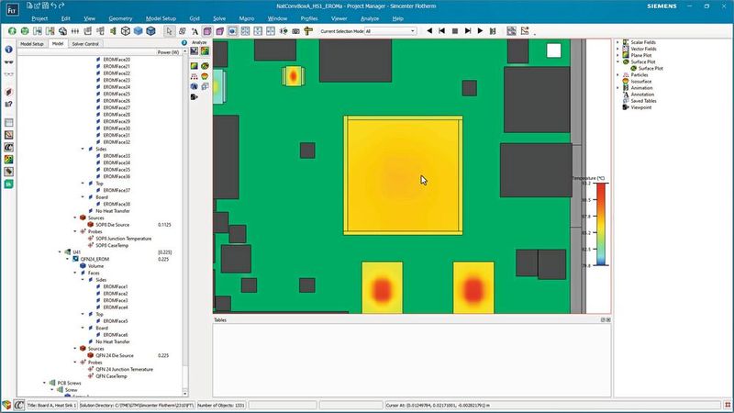Click the camera snapshot toolbar icon
Screen dimensions: 734x413
[x=295, y=31]
